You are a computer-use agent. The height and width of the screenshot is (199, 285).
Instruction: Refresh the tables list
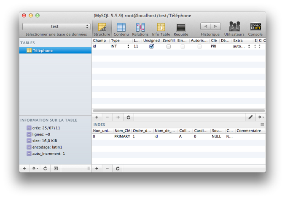click(45, 168)
